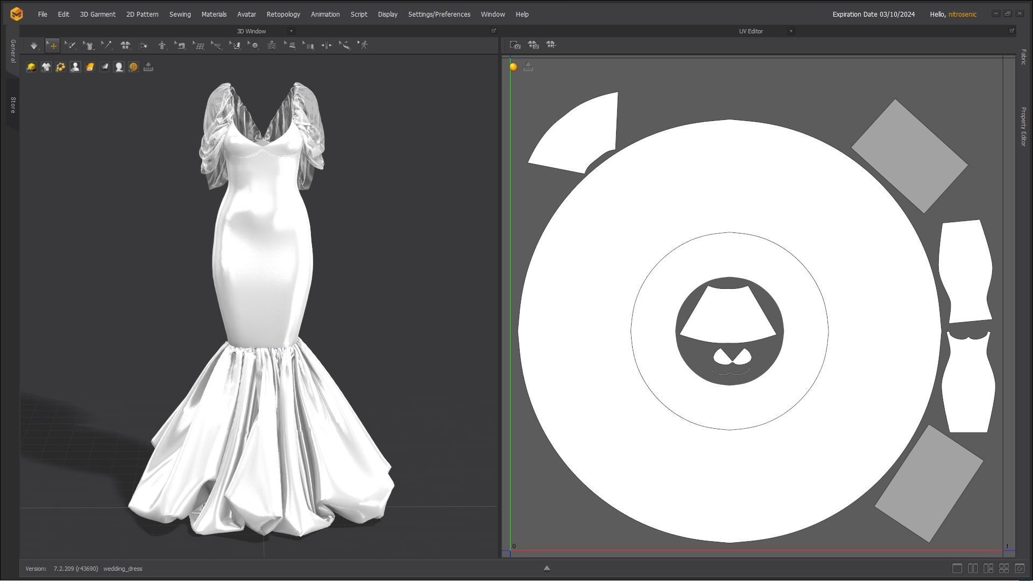The width and height of the screenshot is (1033, 581).
Task: Click the UV garment camera snapshot icon
Action: click(533, 45)
